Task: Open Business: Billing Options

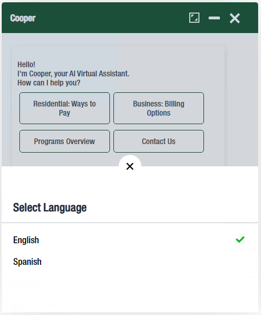Action: click(158, 108)
